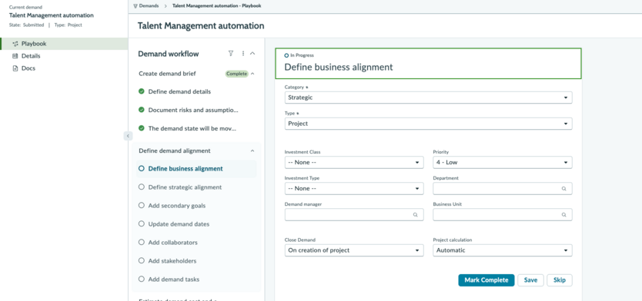The height and width of the screenshot is (301, 642).
Task: Click the Details icon in sidebar
Action: [x=15, y=56]
